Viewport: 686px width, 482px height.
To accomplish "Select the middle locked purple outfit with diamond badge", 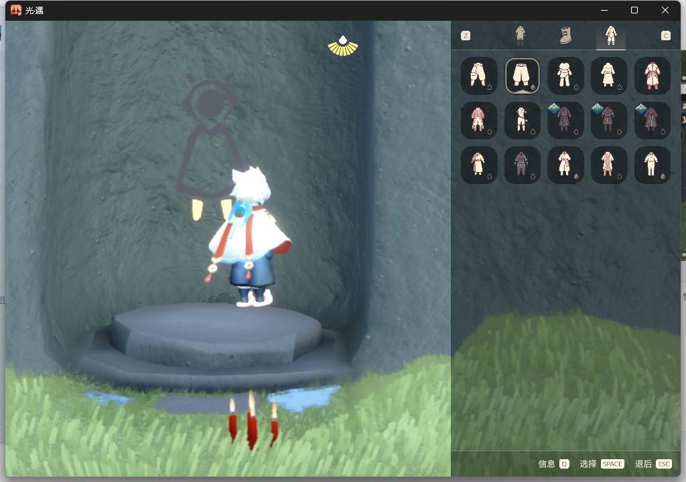I will pos(608,120).
